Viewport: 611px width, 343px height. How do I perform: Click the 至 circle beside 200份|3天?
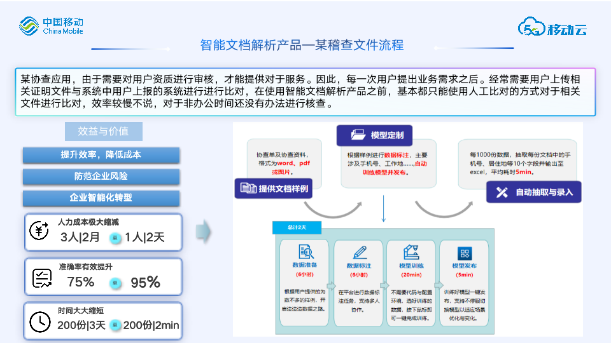pyautogui.click(x=115, y=325)
